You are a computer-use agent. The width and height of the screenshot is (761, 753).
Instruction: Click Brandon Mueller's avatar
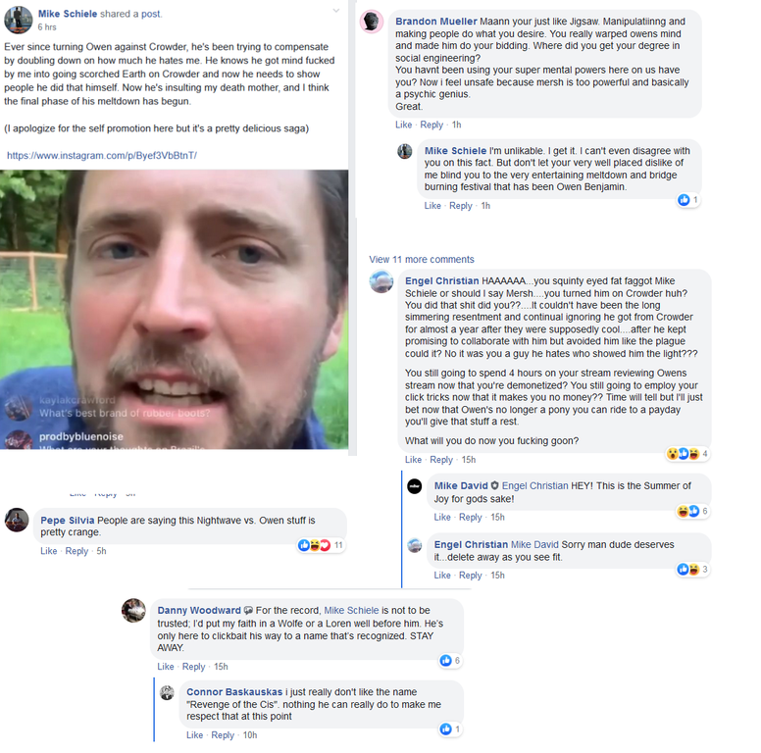(x=372, y=22)
